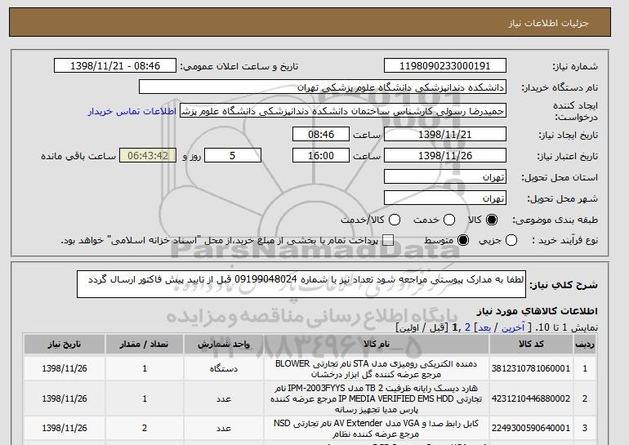This screenshot has height=445, width=629.
Task: Click the واحد شمارش column header
Action: pyautogui.click(x=224, y=345)
